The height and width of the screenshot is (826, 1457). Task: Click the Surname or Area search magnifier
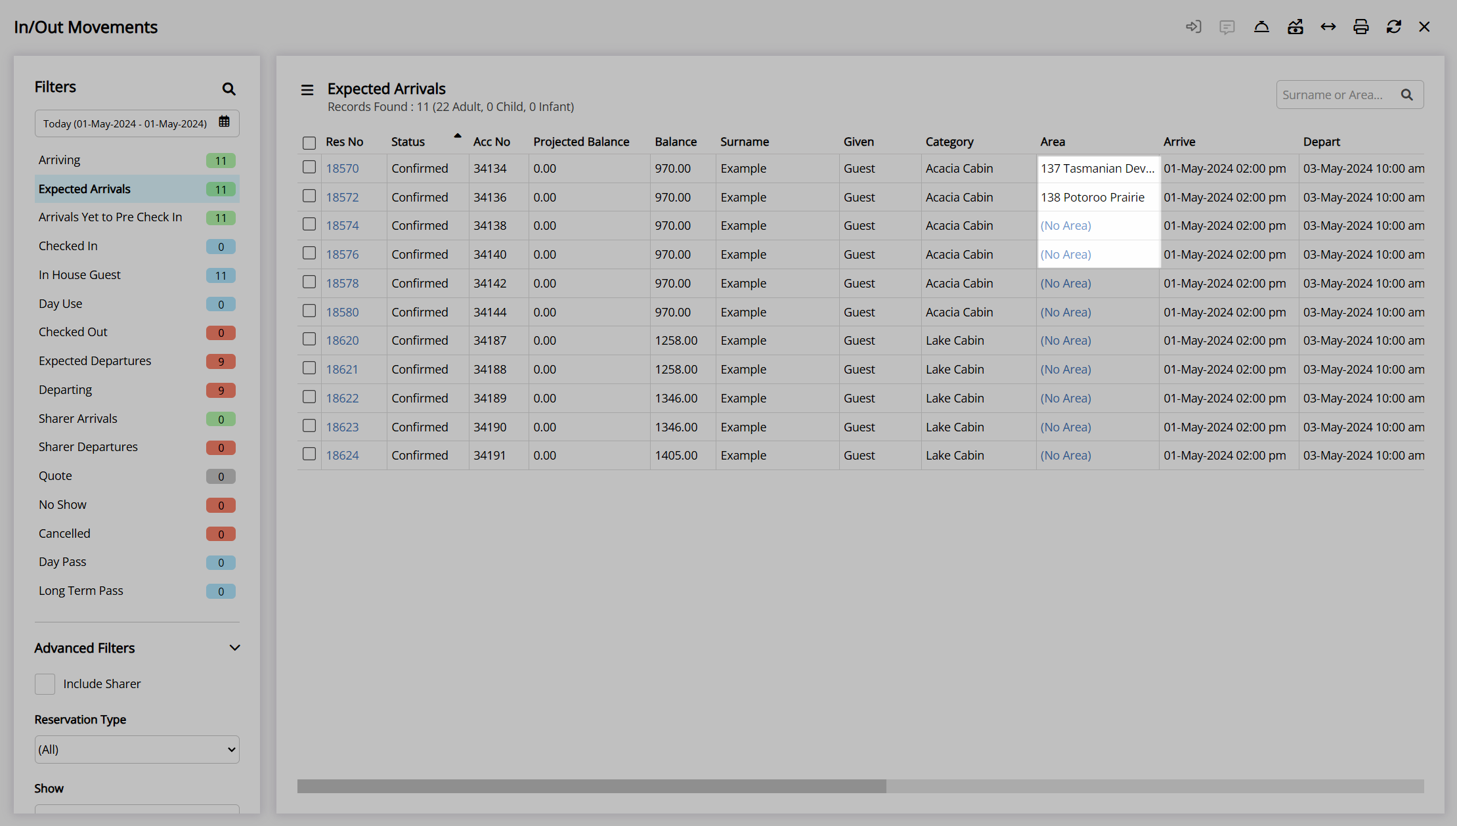click(x=1406, y=95)
